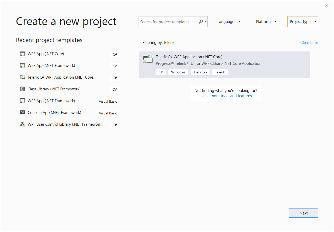The height and width of the screenshot is (232, 334).
Task: Expand the search box history arrow
Action: pos(205,22)
